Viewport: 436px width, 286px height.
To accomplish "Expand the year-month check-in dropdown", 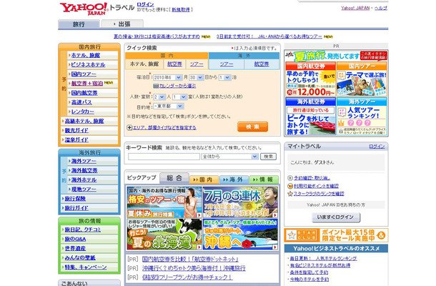I will 165,76.
